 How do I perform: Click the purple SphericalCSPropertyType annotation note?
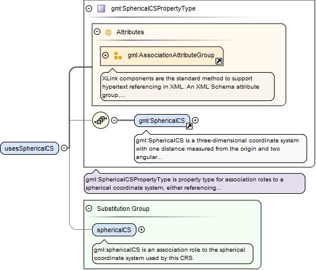[x=194, y=184]
